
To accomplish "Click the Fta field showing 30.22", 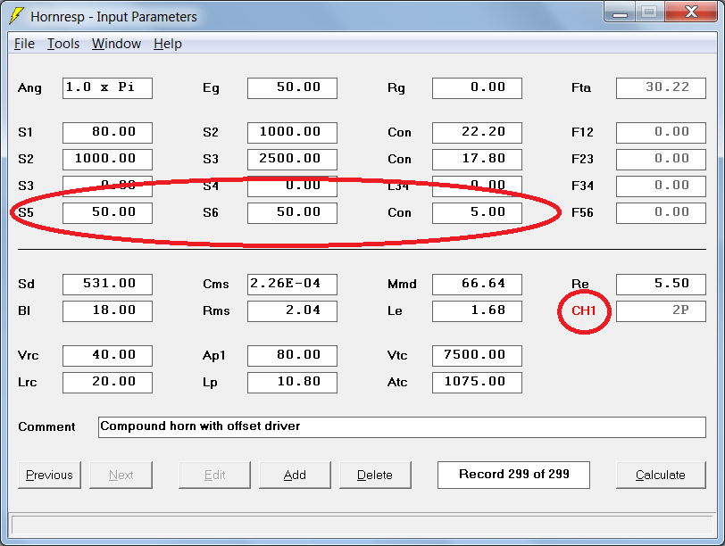I will [x=662, y=88].
